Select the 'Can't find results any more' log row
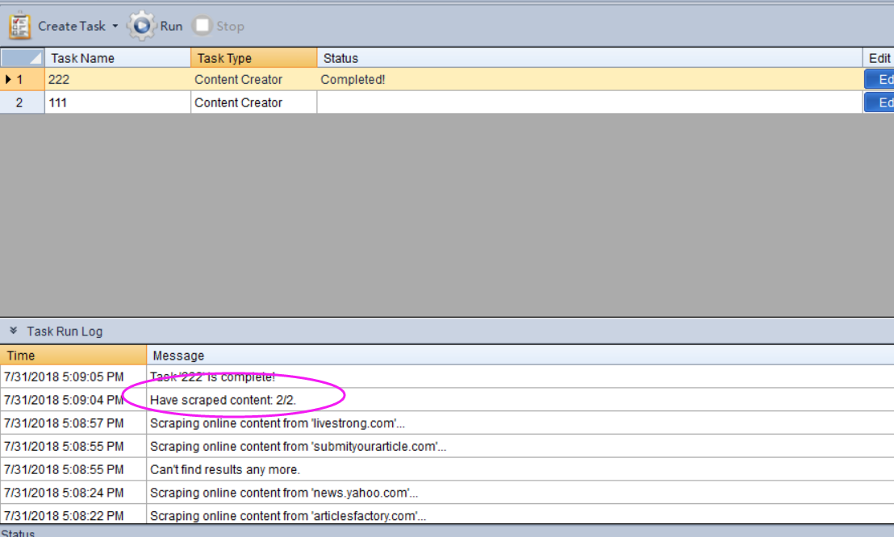This screenshot has width=894, height=537. 225,469
